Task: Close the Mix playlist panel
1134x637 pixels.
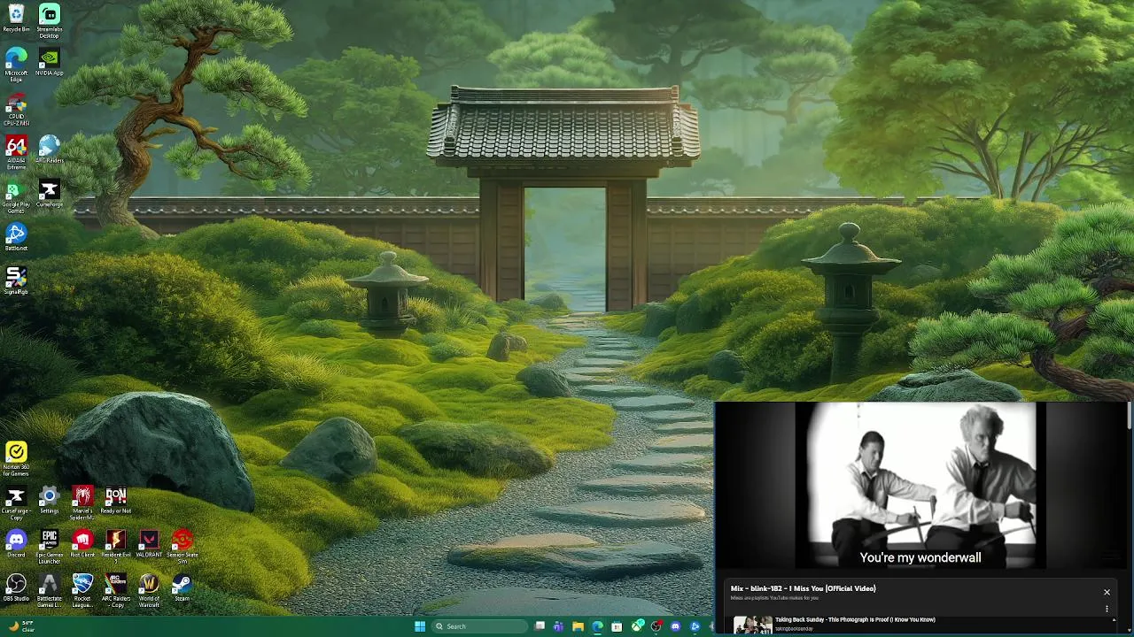Action: [x=1107, y=592]
